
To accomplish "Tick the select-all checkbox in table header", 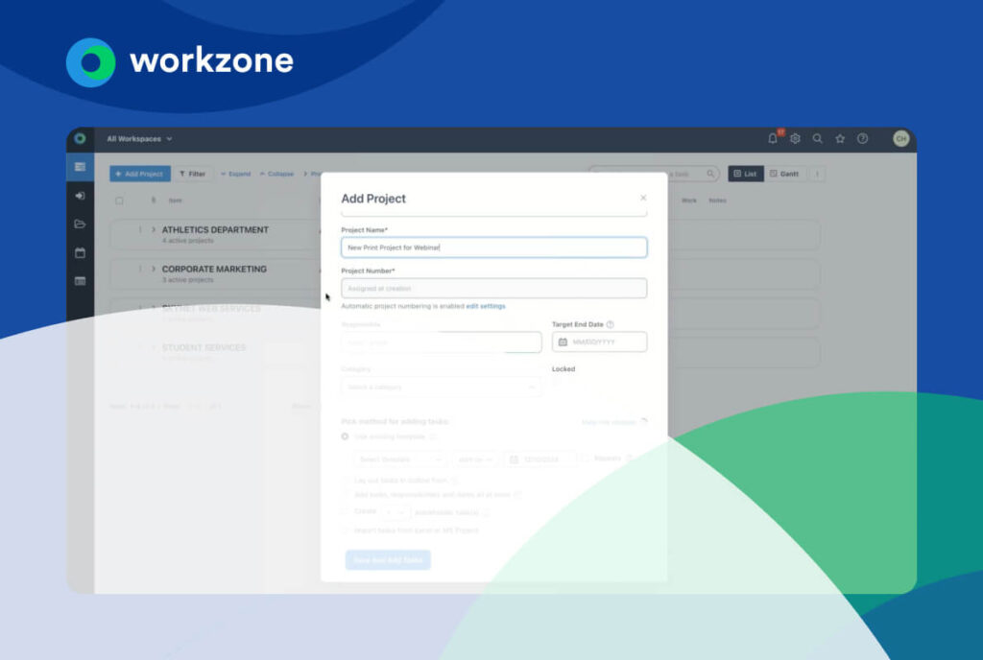I will coord(119,201).
